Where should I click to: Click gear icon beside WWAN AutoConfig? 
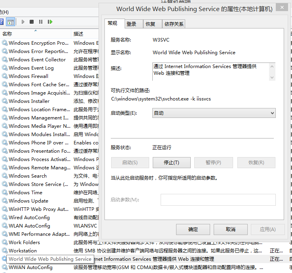[x=5, y=267]
